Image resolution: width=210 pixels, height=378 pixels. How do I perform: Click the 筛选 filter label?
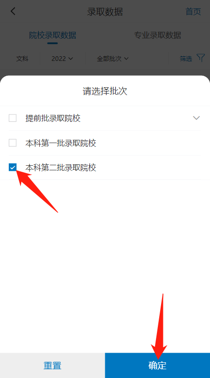186,59
